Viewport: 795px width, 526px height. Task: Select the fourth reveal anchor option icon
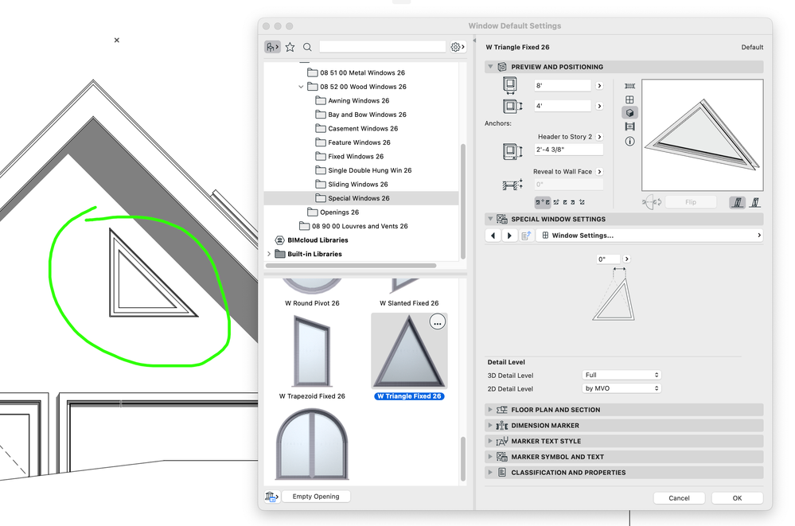(573, 202)
